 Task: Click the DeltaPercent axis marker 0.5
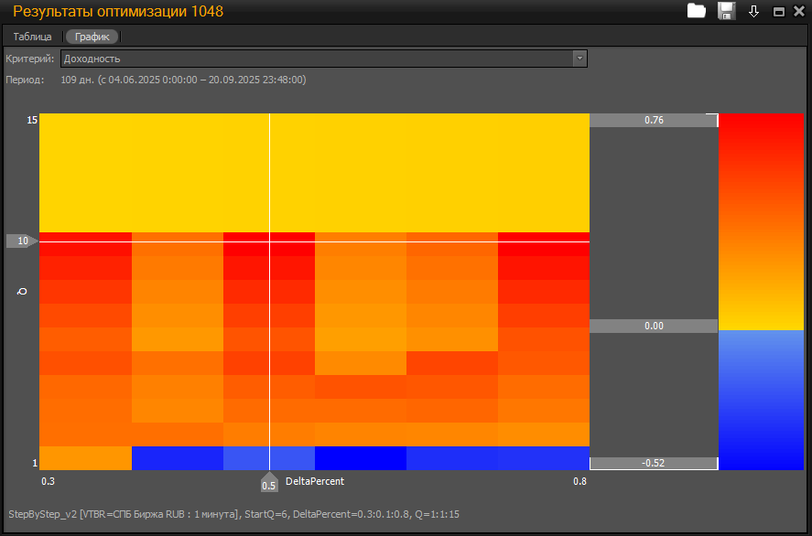click(269, 482)
